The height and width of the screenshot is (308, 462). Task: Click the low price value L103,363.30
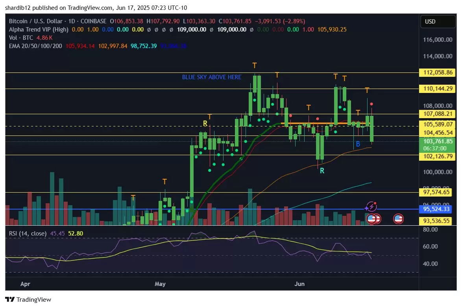pyautogui.click(x=199, y=21)
